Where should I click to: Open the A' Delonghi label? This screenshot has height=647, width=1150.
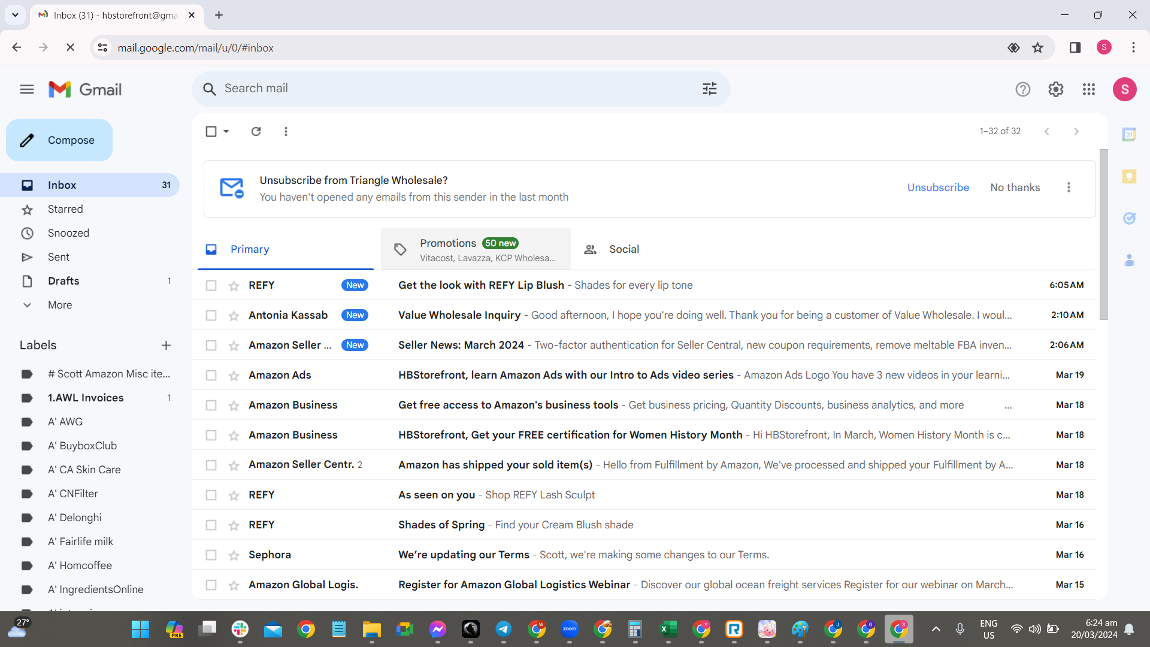coord(74,518)
